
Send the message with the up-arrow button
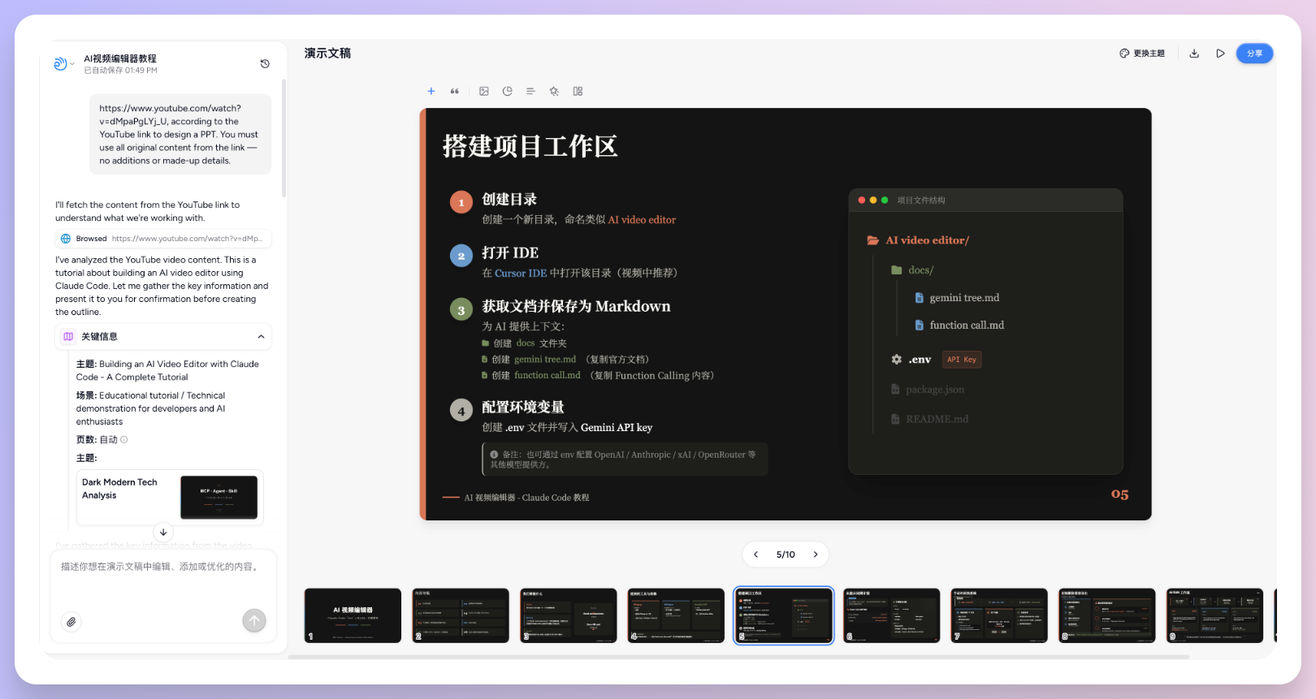pos(254,621)
